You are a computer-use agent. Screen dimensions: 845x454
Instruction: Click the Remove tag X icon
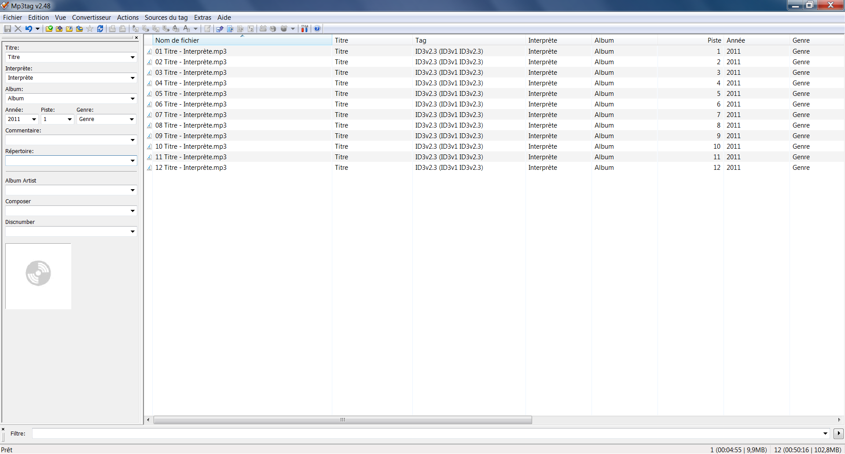point(18,29)
